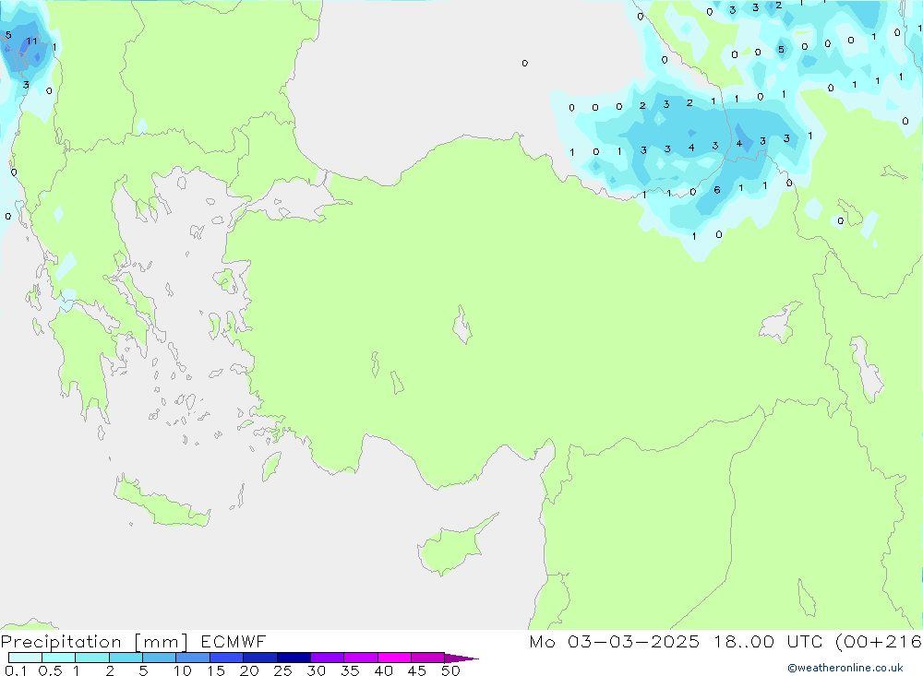Click the "18..00 UTC" time text
The height and width of the screenshot is (676, 923).
click(x=770, y=641)
